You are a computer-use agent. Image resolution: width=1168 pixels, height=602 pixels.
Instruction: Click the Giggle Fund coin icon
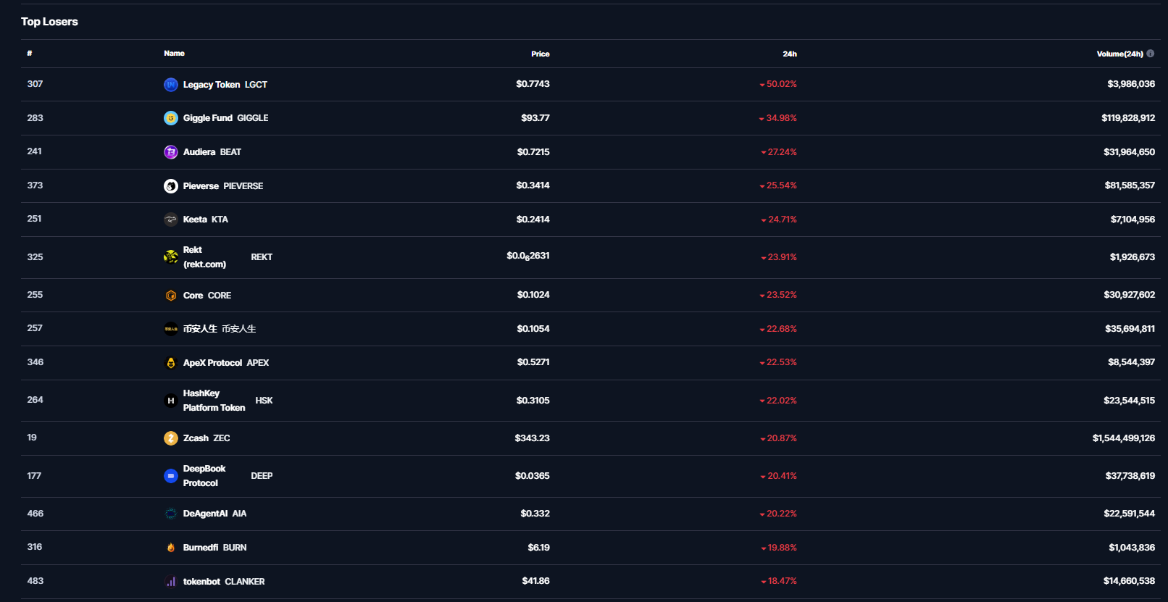pos(171,118)
